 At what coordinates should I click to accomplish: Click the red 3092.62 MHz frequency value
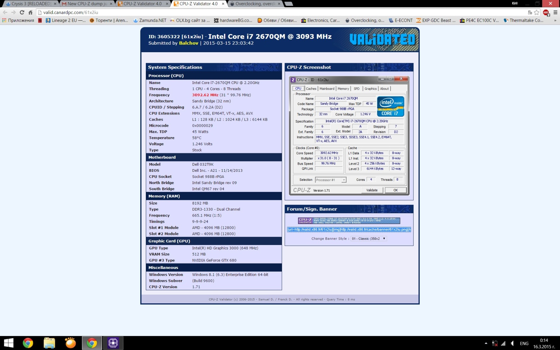205,95
